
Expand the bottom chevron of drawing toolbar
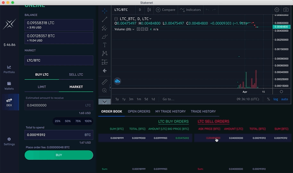click(105, 102)
